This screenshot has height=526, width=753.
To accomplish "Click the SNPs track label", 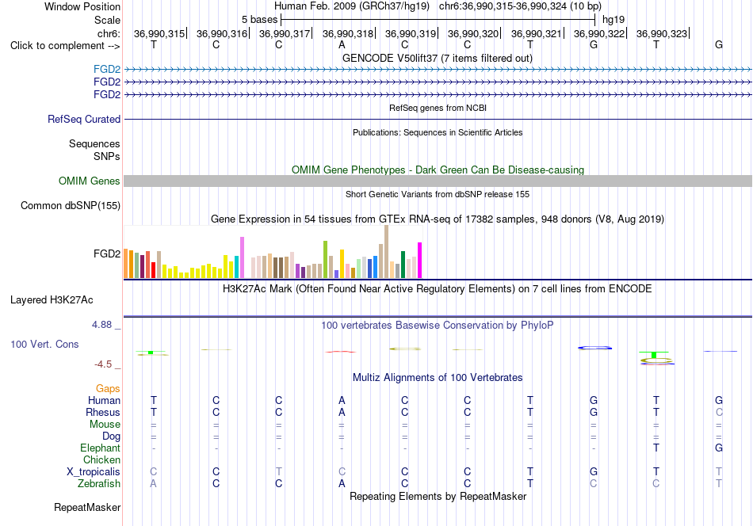I will coord(107,156).
